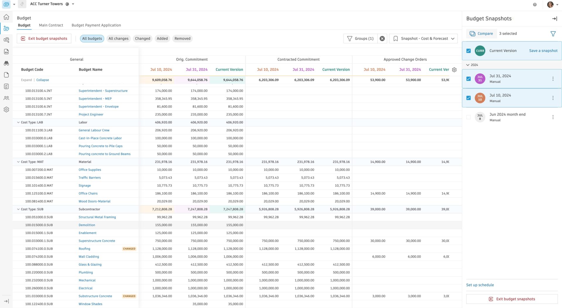Open more options for Jul 10, 2024 snapshot
Image resolution: width=562 pixels, height=308 pixels.
(x=553, y=98)
